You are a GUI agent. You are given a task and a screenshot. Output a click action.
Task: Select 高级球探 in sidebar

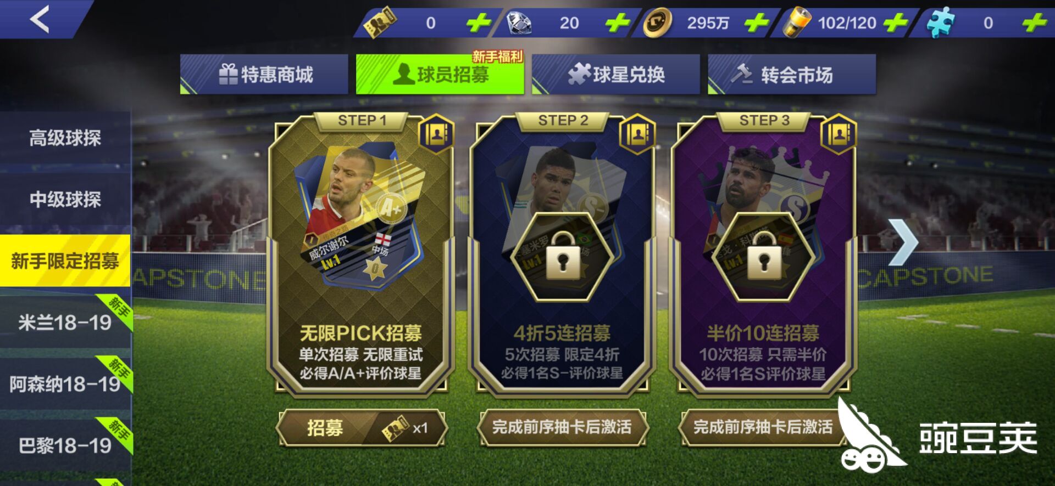click(65, 138)
